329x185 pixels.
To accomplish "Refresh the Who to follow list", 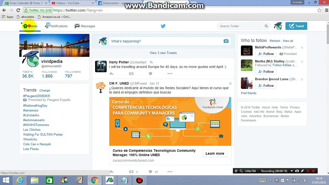I will point(275,41).
